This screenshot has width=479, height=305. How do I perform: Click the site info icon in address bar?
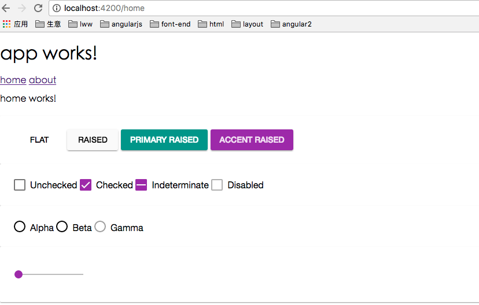(57, 8)
